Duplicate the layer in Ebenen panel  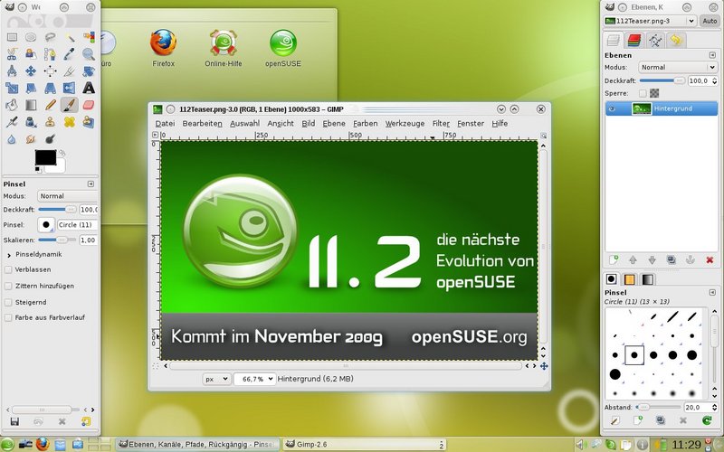tap(672, 260)
